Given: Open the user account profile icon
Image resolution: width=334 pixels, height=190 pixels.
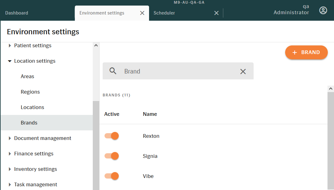Looking at the screenshot, I should [323, 10].
